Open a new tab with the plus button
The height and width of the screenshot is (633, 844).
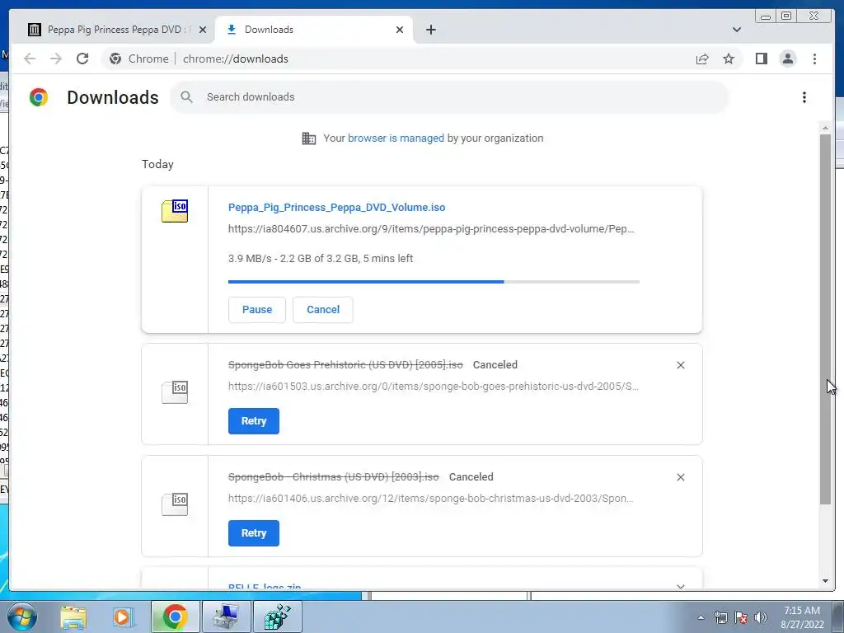point(430,30)
